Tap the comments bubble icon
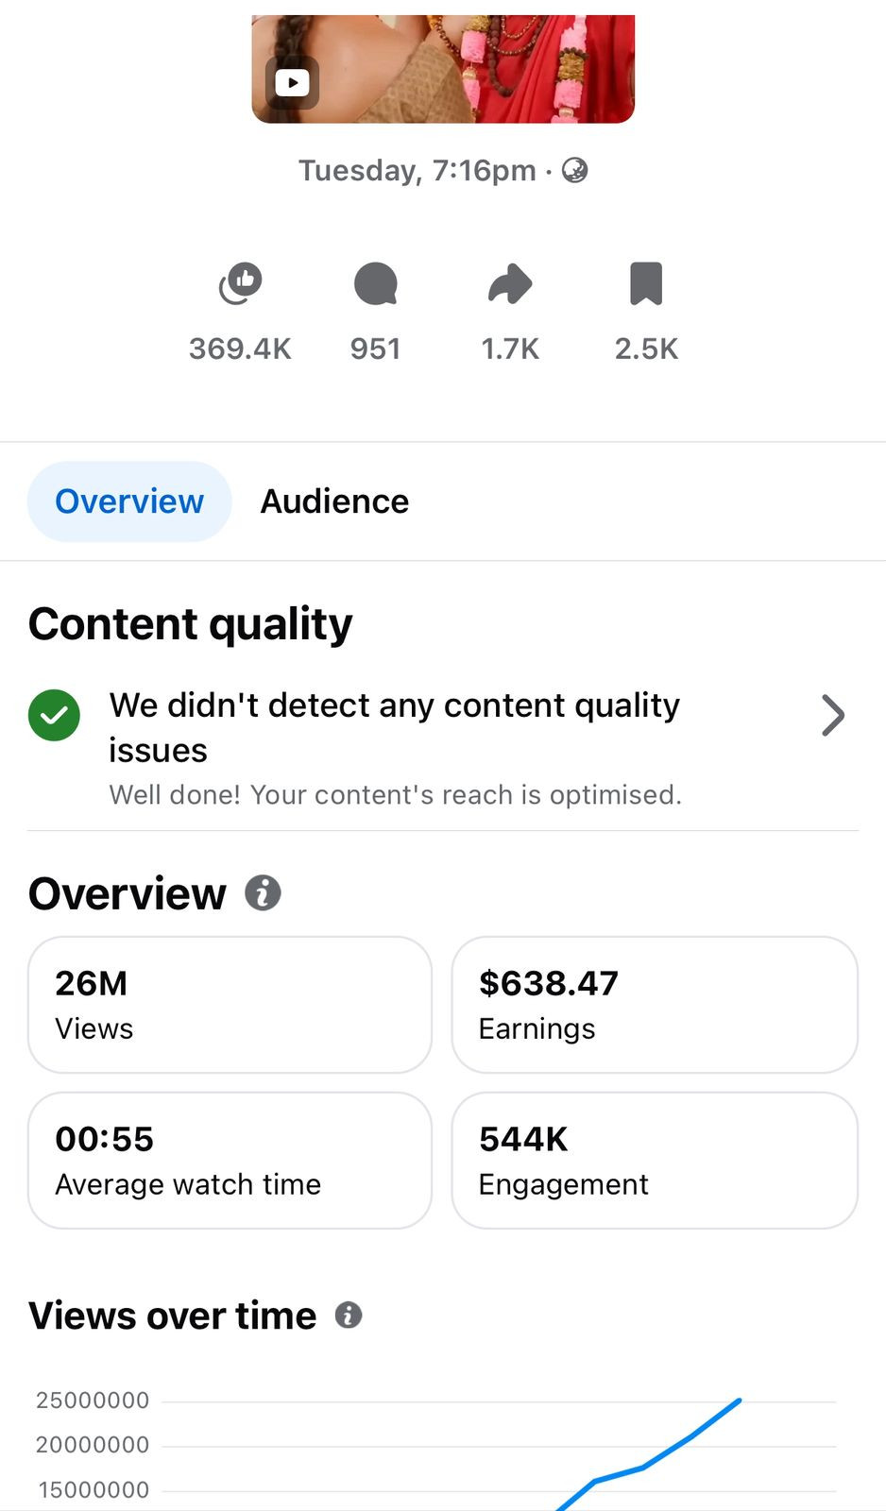The image size is (886, 1511). pos(375,283)
